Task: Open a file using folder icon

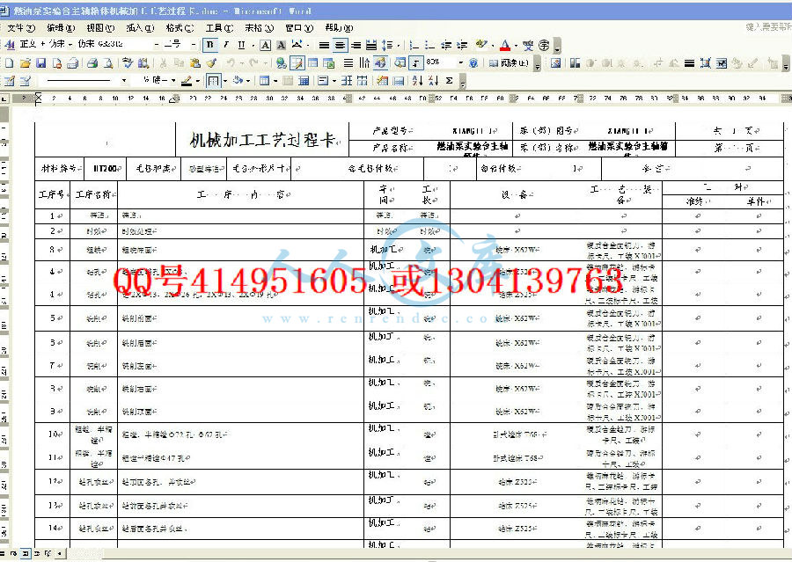Action: tap(26, 63)
